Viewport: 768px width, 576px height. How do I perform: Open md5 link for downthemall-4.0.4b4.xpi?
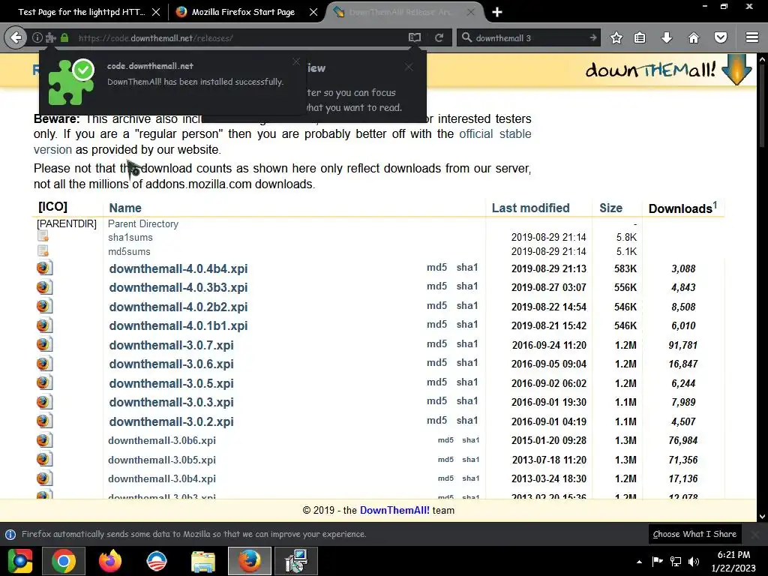pyautogui.click(x=437, y=268)
